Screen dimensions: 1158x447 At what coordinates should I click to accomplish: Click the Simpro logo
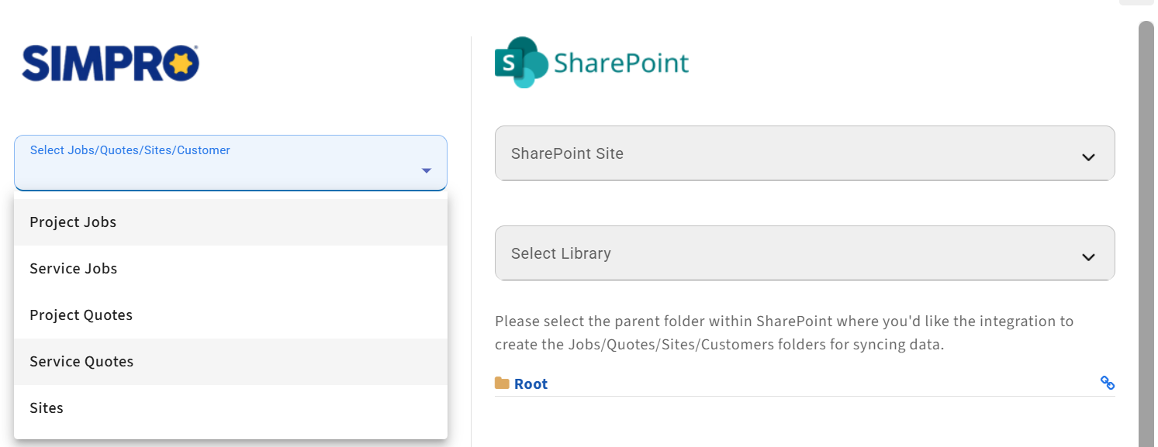110,64
